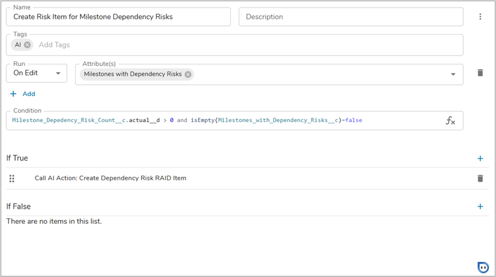Screen dimensions: 496x277
Task: Delete the On Edit run trigger row
Action: (x=480, y=73)
